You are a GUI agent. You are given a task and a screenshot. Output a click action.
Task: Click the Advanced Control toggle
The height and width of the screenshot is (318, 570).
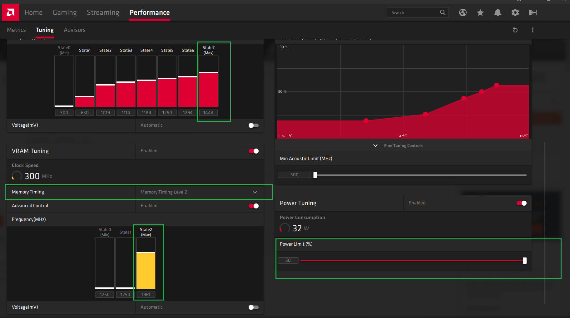pos(253,206)
